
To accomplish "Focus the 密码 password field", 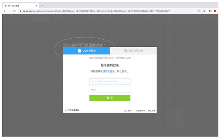I will (x=110, y=90).
